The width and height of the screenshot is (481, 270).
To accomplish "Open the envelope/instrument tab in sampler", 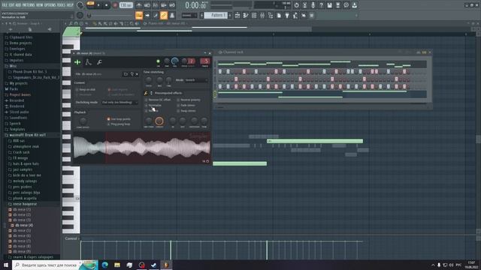I will 89,62.
